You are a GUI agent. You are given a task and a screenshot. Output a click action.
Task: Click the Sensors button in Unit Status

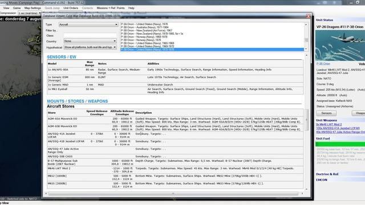click(x=326, y=113)
